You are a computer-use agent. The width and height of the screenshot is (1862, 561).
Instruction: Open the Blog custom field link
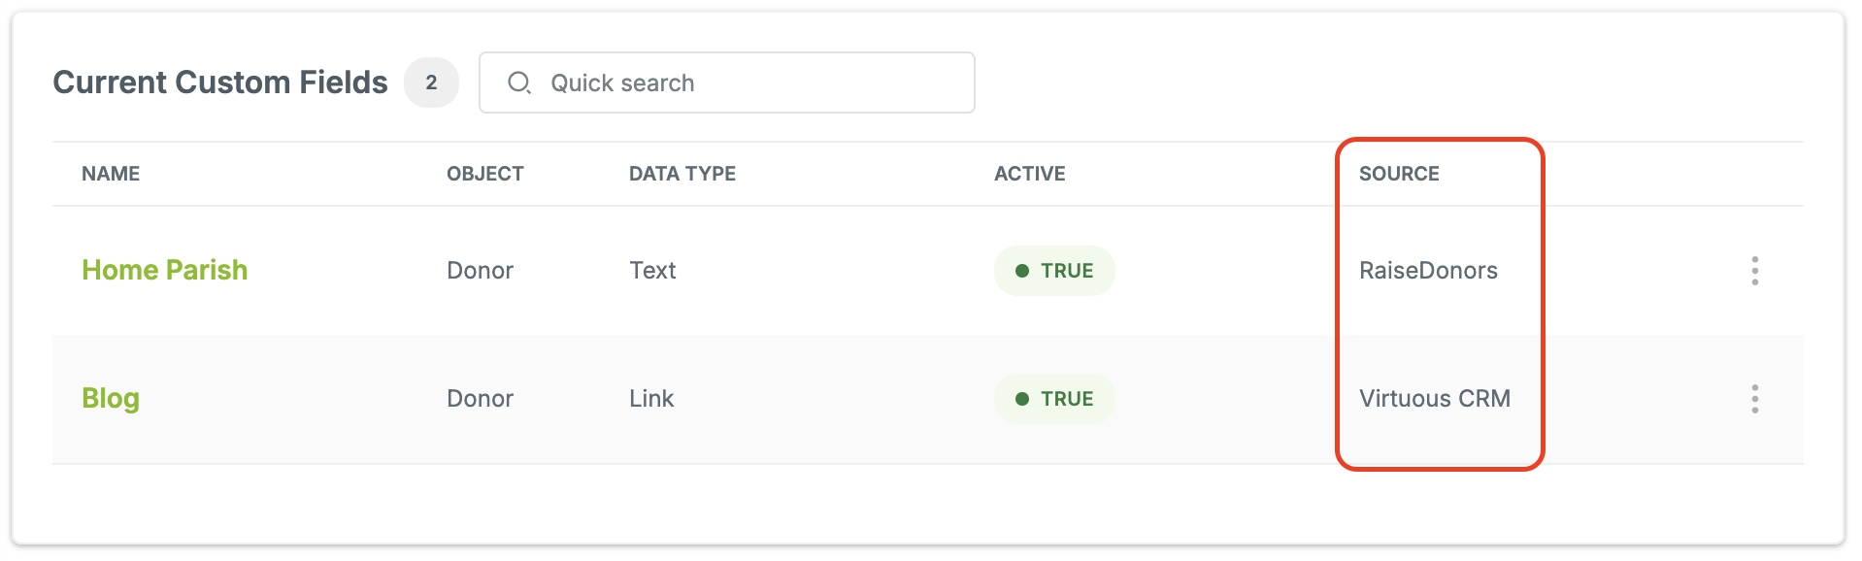111,399
